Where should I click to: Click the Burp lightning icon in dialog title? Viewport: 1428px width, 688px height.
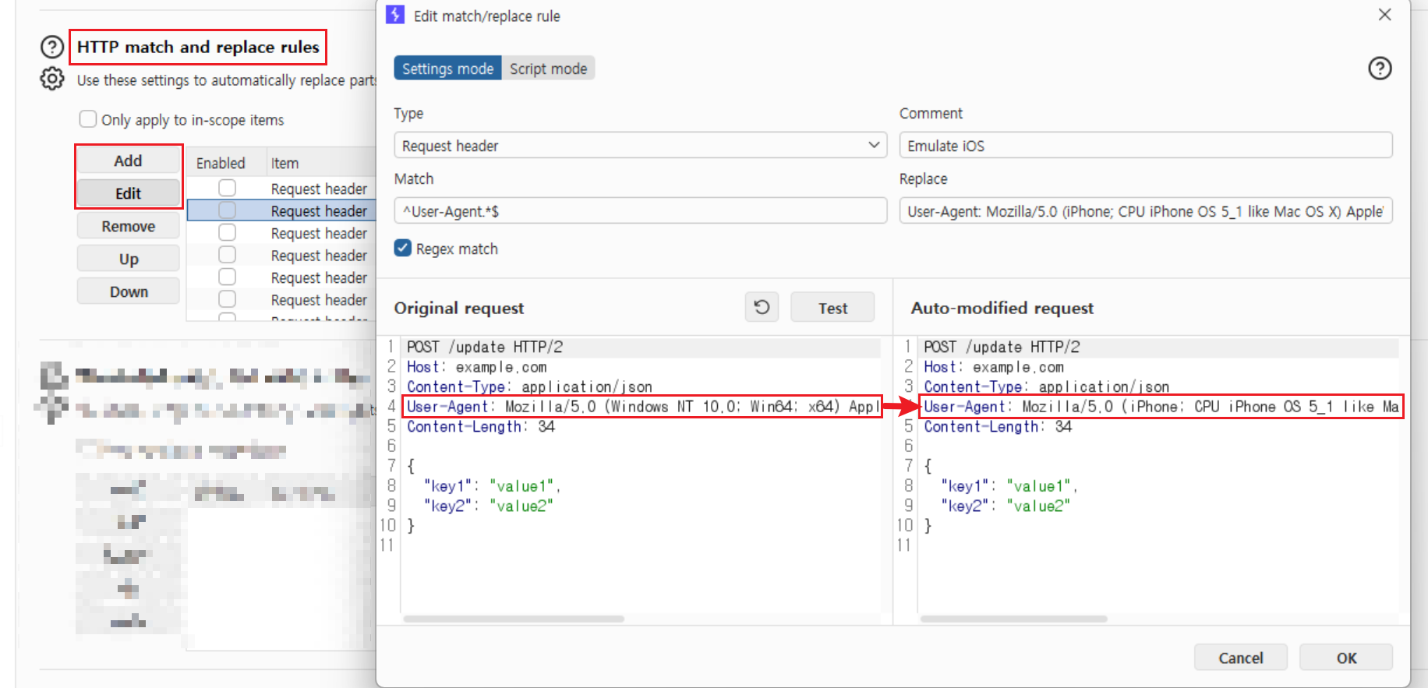pos(395,15)
